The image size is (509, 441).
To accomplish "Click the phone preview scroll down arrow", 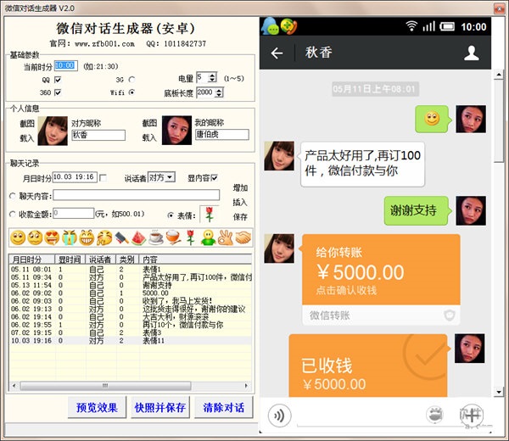I will pyautogui.click(x=499, y=392).
